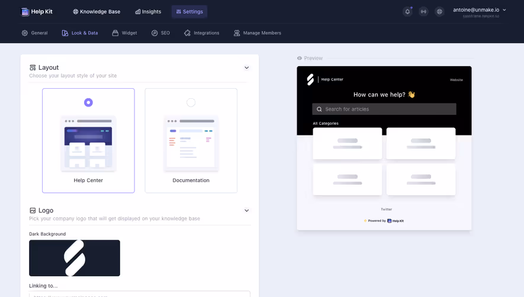
Task: Click the Twitter link in preview footer
Action: coord(386,209)
